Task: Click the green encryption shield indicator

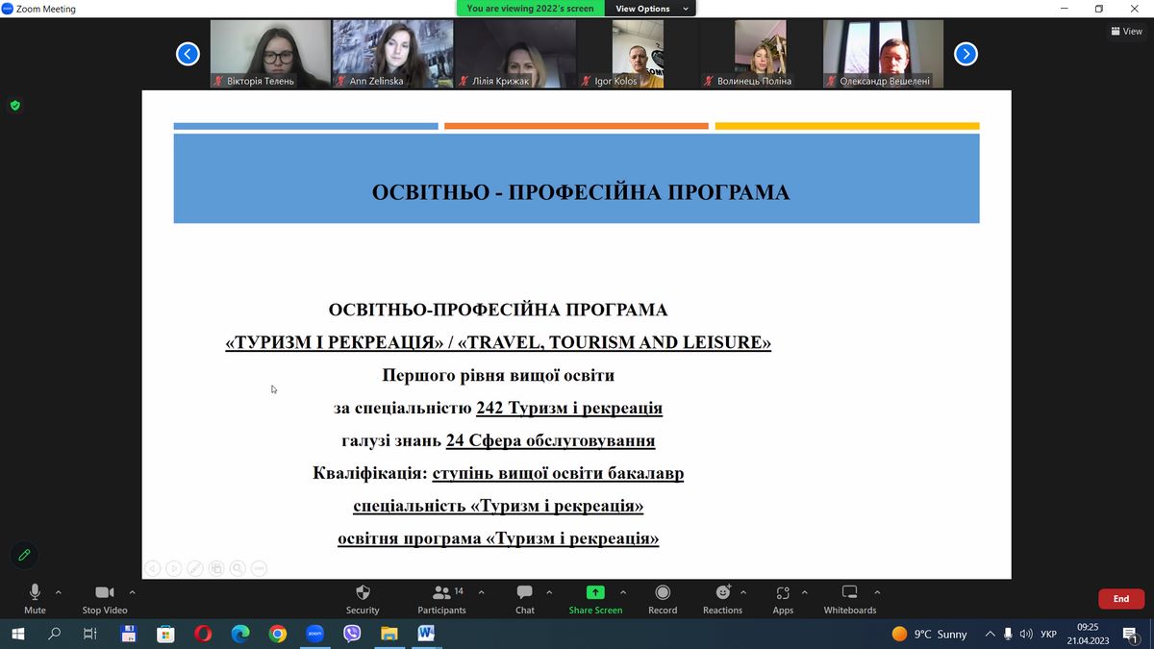Action: (15, 106)
